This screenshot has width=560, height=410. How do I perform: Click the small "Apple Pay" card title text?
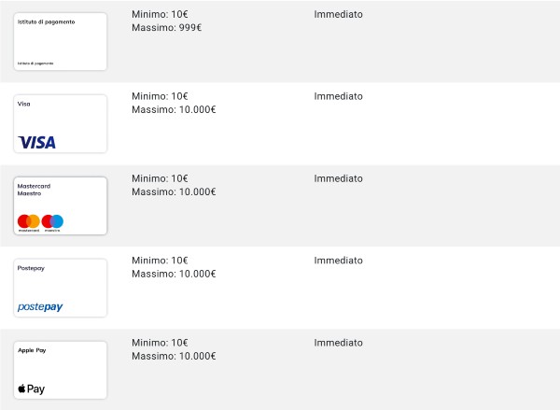pyautogui.click(x=32, y=350)
